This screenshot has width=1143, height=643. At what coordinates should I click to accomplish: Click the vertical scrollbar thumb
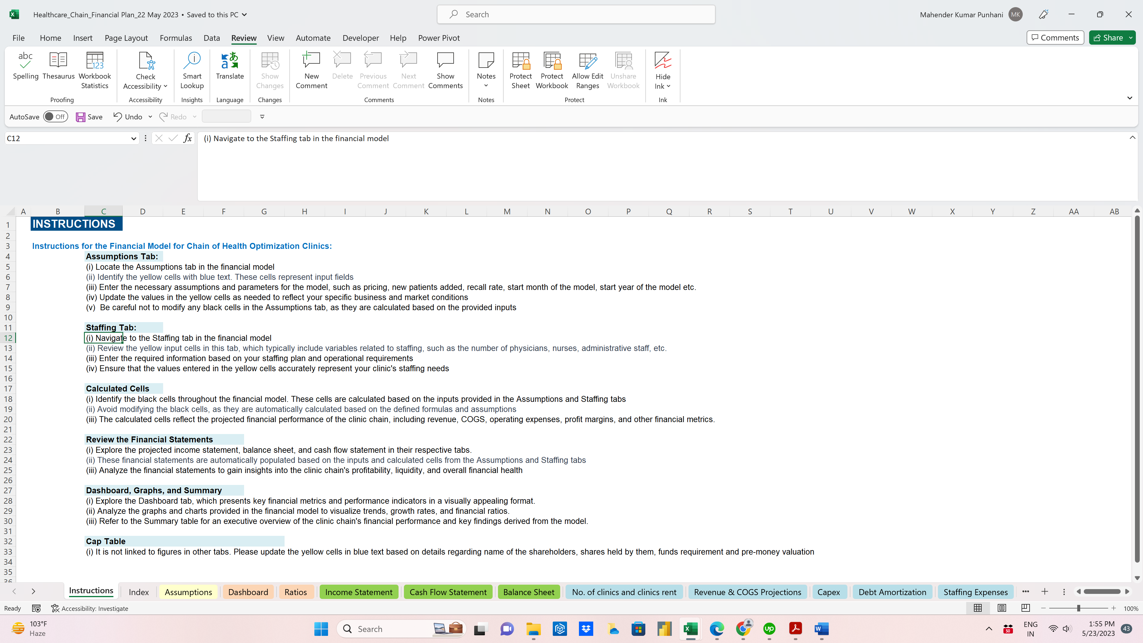1137,389
